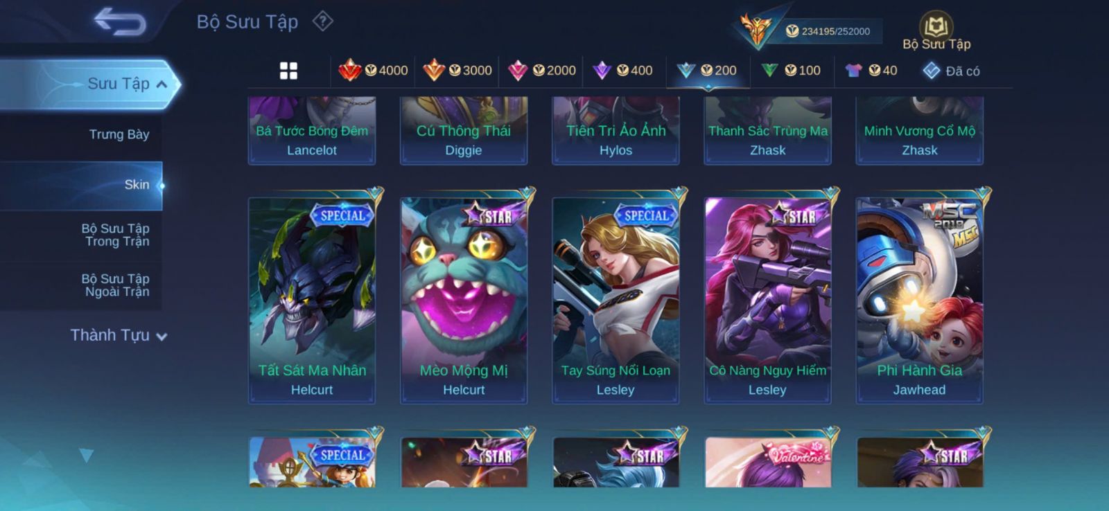Open the help question mark icon
The width and height of the screenshot is (1109, 511).
coord(322,21)
